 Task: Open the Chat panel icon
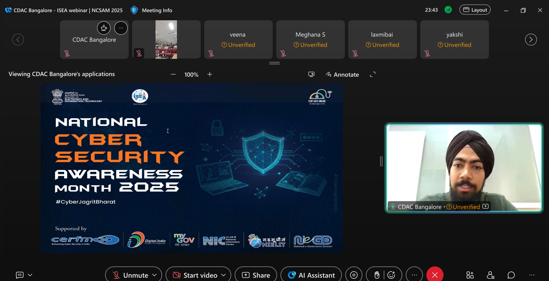(511, 275)
